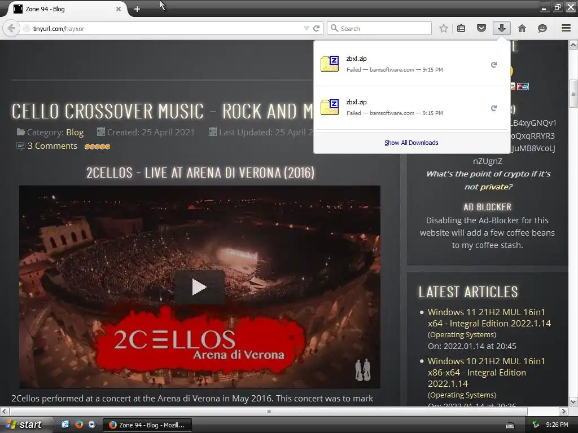Open the hamburger menu
Screen dimensions: 578x433
566,28
